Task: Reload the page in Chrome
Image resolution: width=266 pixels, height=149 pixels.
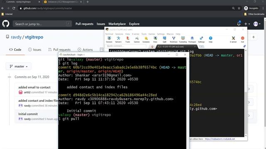Action: pos(14,8)
